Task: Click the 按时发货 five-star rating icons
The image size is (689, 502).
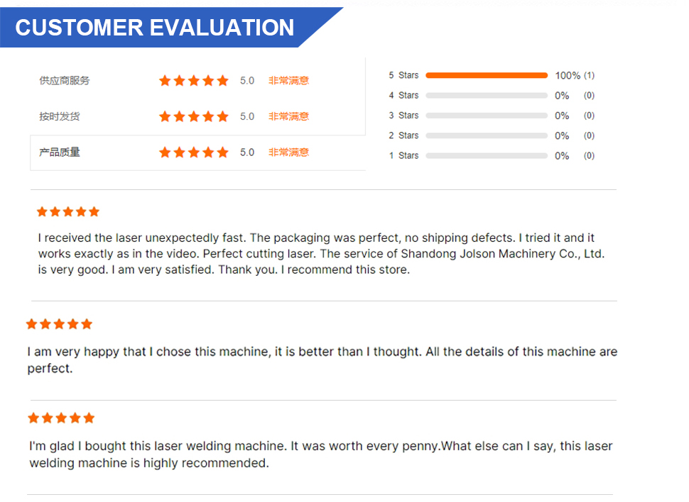Action: [194, 117]
